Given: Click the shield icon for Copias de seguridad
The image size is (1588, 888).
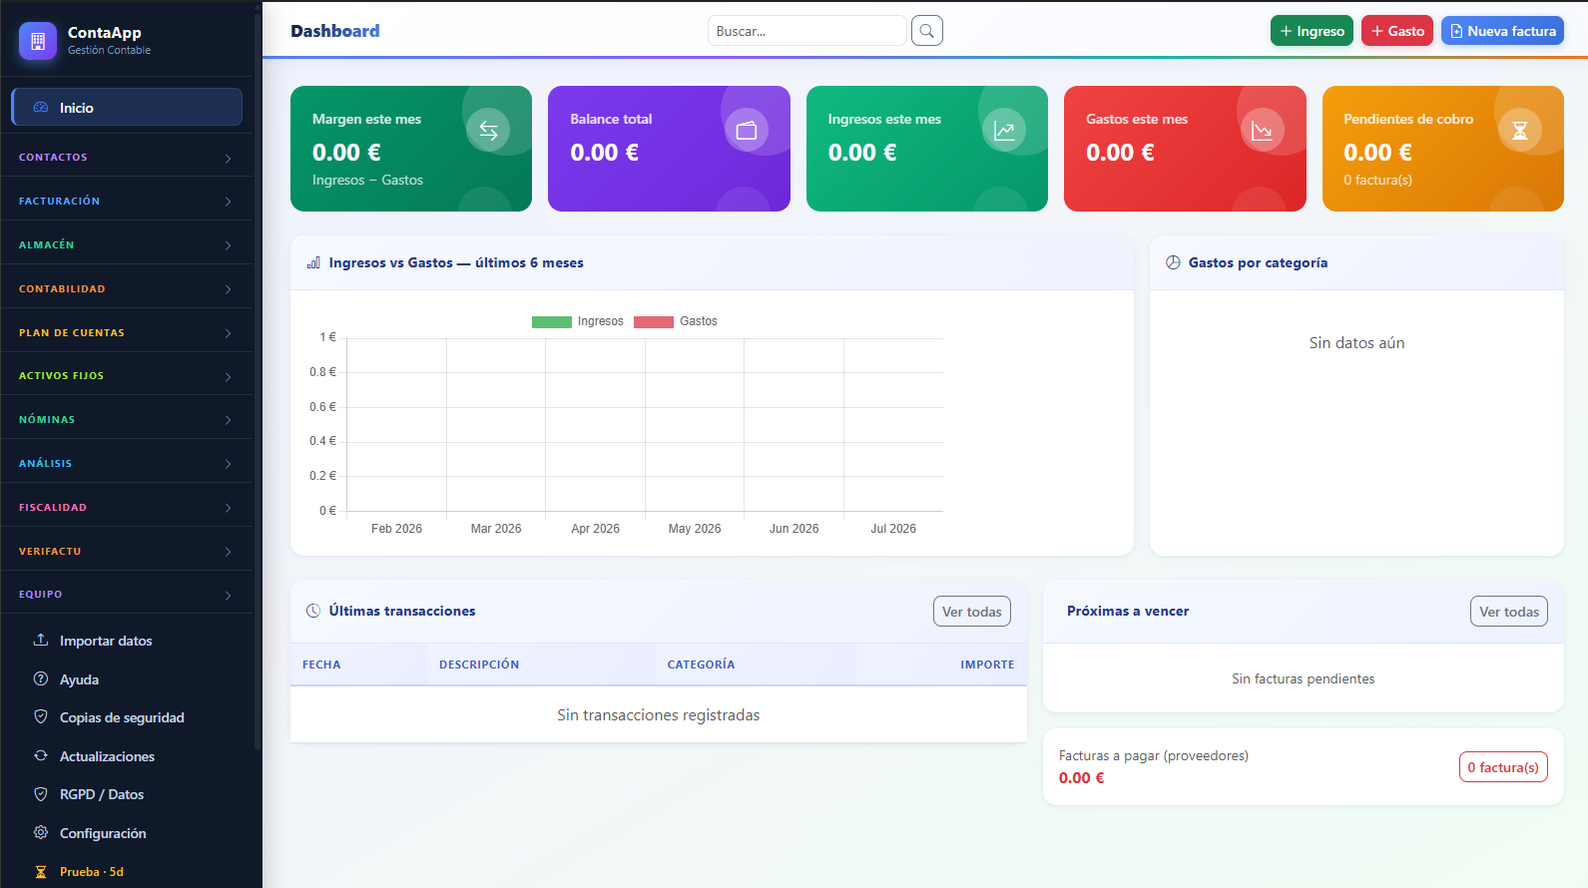Looking at the screenshot, I should click(x=41, y=716).
